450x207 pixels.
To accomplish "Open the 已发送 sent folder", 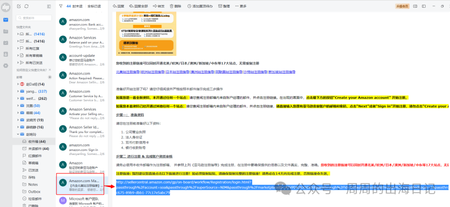I will [34, 170].
